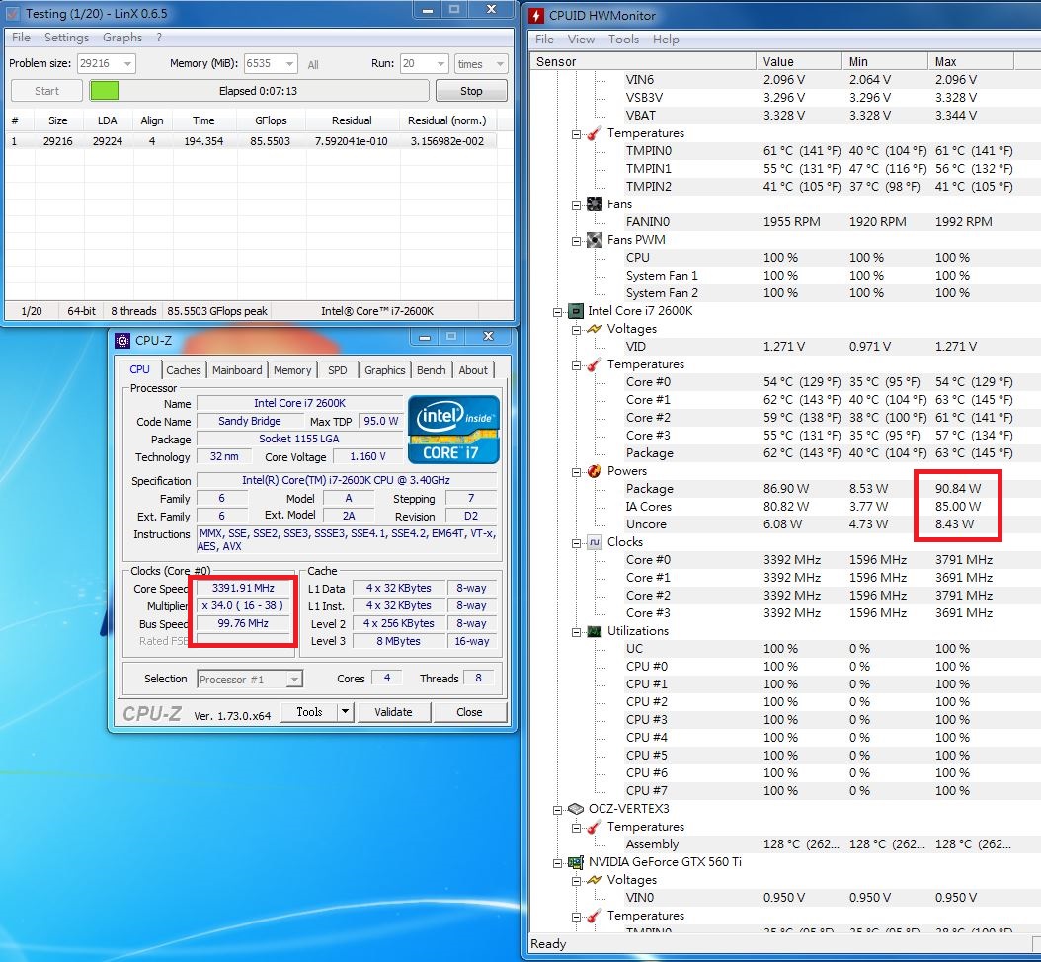This screenshot has height=962, width=1041.
Task: Click the CPUID HWMonitor title bar icon
Action: 536,15
